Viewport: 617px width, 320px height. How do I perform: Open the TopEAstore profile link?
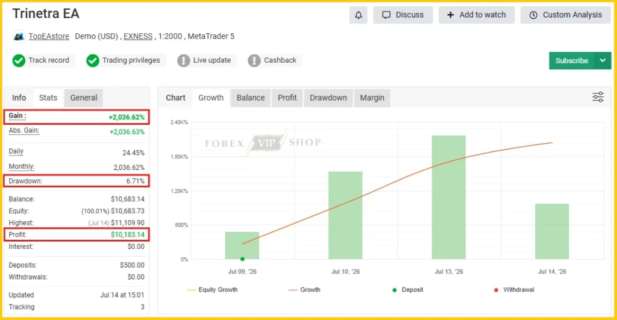point(49,36)
